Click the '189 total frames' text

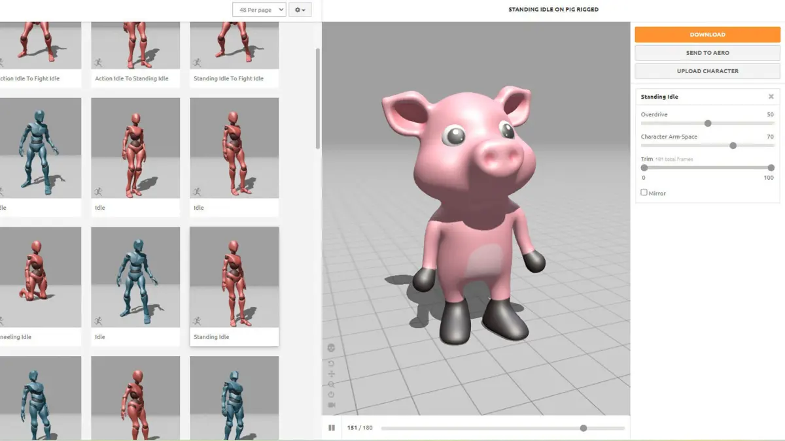coord(674,159)
